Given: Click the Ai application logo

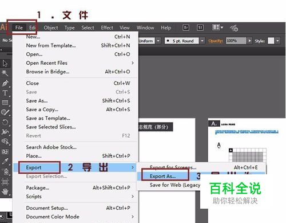Looking at the screenshot, I should (4, 27).
